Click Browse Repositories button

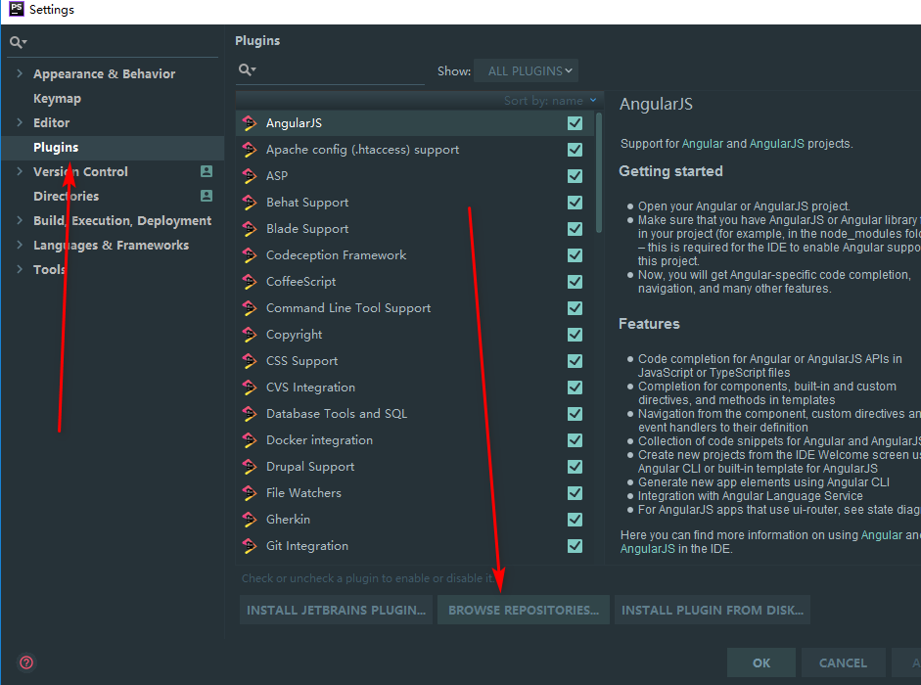[x=524, y=610]
